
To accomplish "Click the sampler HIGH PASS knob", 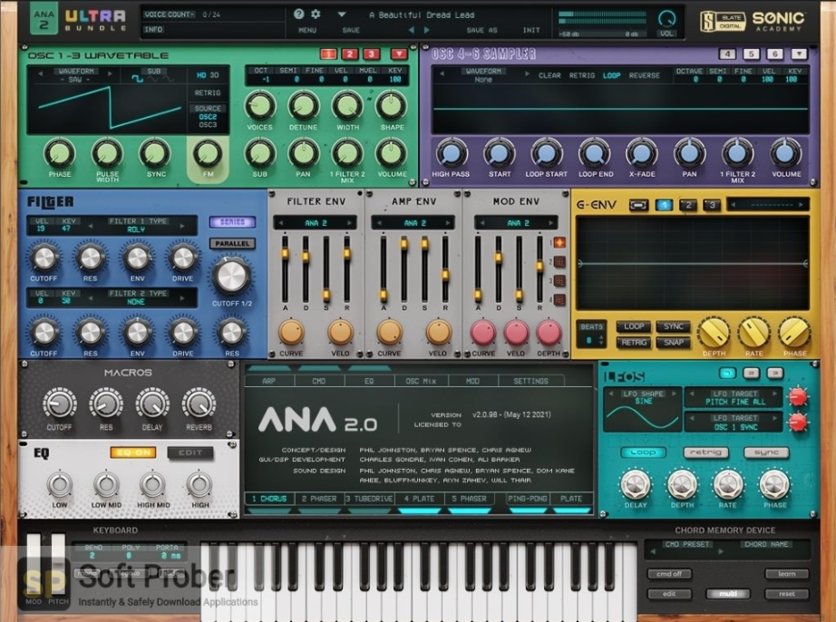I will point(451,153).
